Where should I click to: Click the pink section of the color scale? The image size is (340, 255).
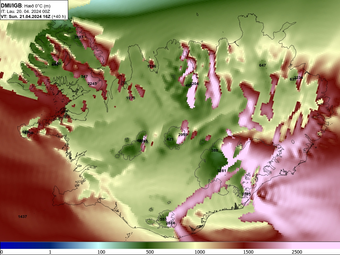coord(317,245)
